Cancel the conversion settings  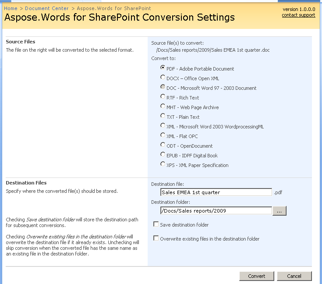[294, 276]
